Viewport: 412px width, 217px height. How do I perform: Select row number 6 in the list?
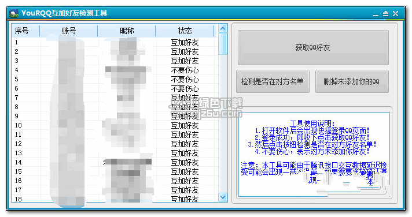[115, 88]
